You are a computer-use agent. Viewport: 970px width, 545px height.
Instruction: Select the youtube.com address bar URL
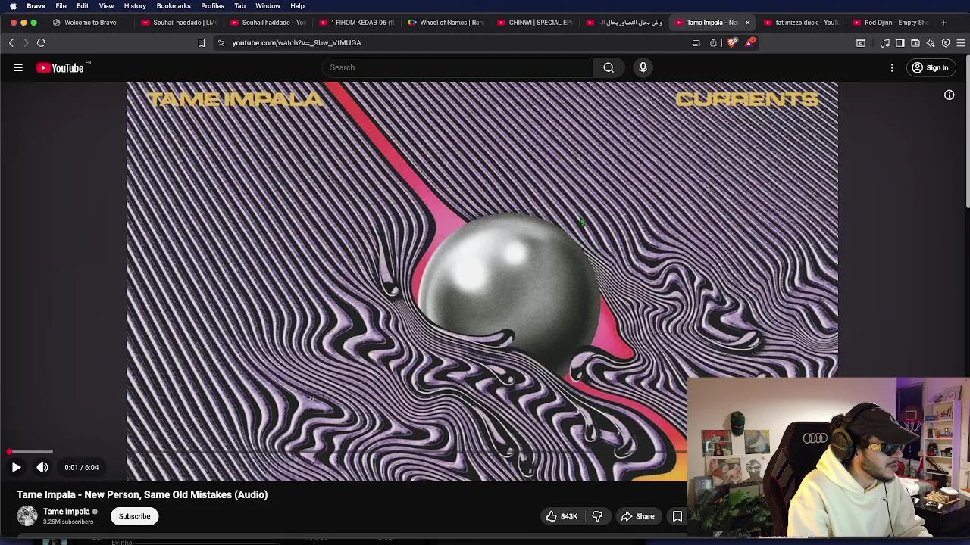coord(296,43)
